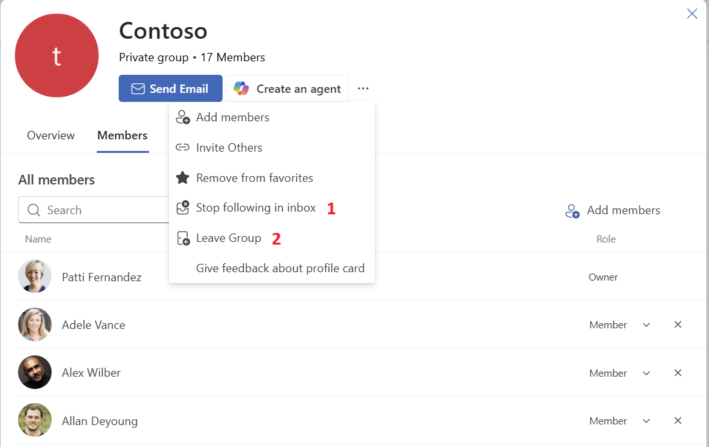Click the Copilot icon beside Create an agent
709x447 pixels.
click(x=241, y=88)
